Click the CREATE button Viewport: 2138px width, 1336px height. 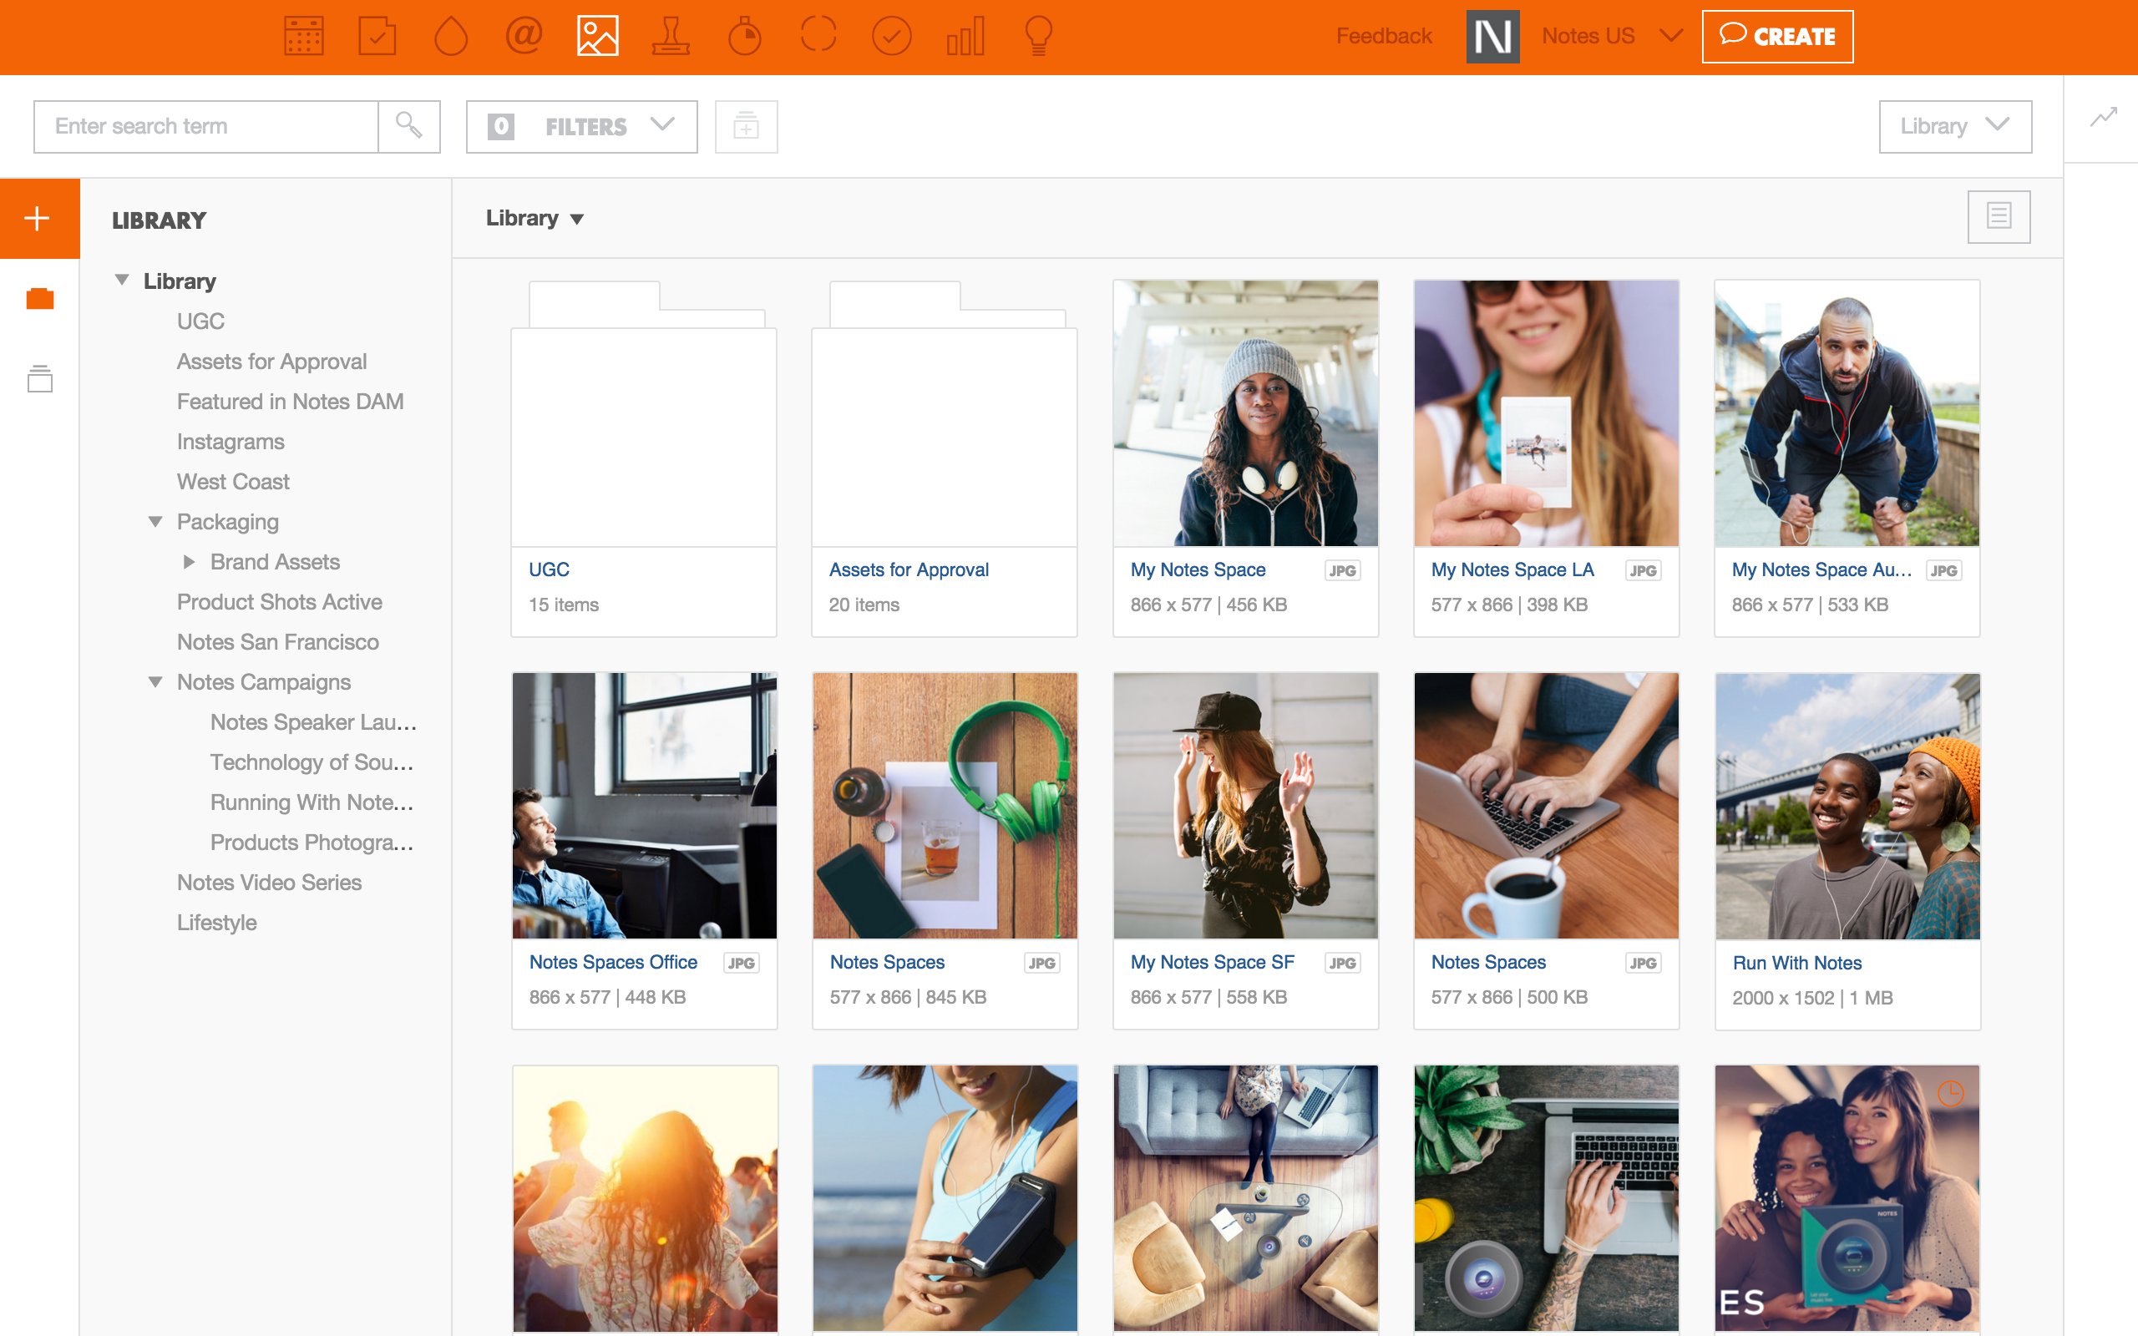[x=1777, y=36]
